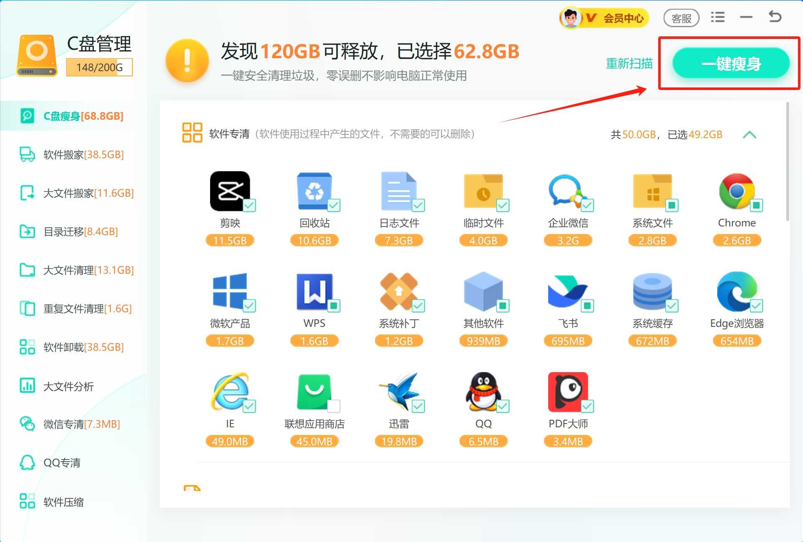Check the 联想应用商店 empty checkbox
This screenshot has height=542, width=803.
[334, 406]
